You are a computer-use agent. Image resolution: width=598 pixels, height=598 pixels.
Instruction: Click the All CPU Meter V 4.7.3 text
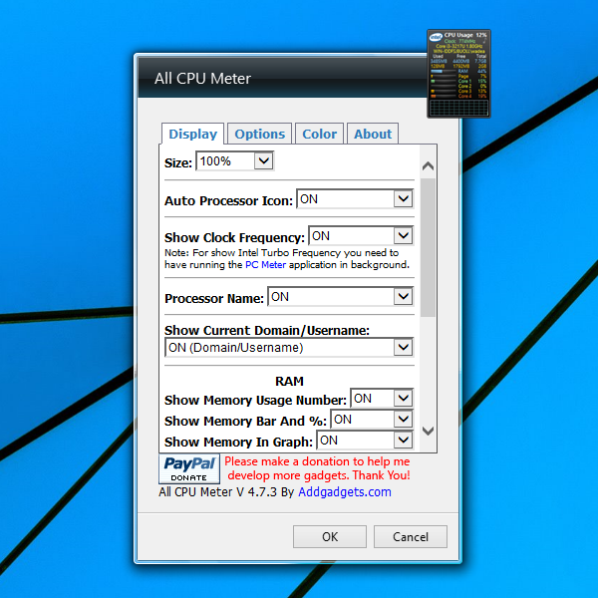(x=217, y=492)
